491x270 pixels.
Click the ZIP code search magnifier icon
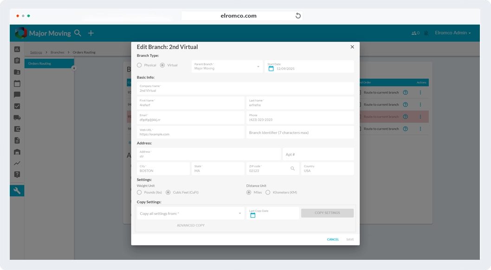(292, 169)
